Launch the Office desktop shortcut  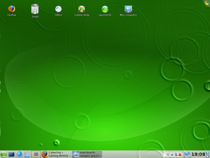(58, 11)
